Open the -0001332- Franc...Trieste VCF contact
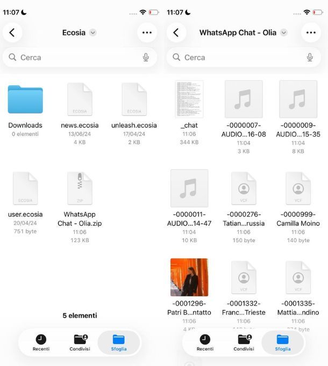The width and height of the screenshot is (328, 366). (x=244, y=277)
